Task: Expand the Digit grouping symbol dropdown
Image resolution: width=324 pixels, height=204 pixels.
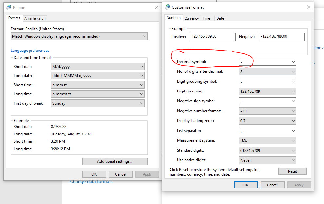Action: coord(268,81)
